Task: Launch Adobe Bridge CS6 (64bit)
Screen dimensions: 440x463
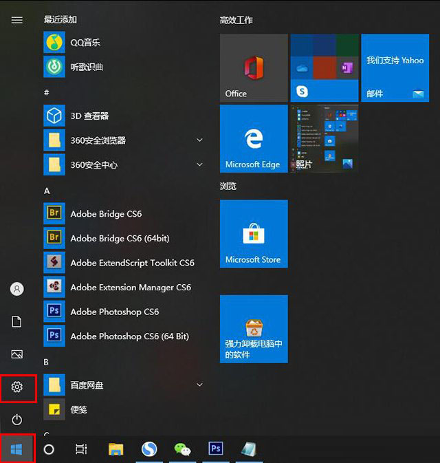Action: point(120,238)
